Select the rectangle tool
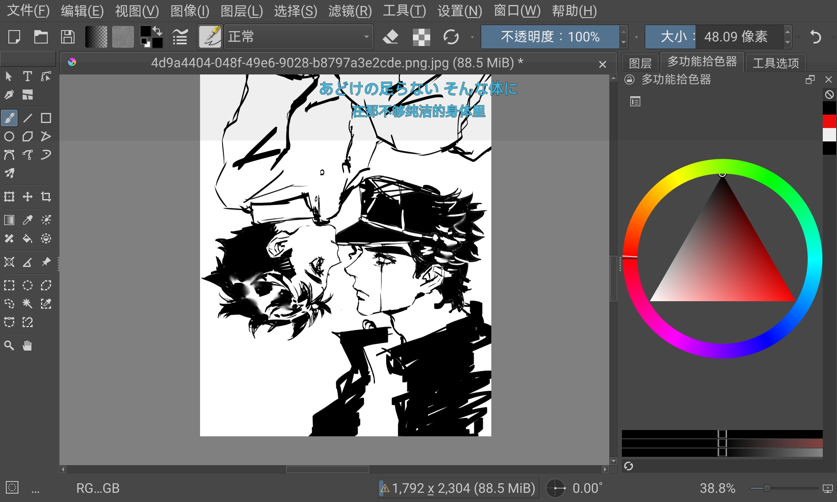This screenshot has height=502, width=837. (x=46, y=118)
